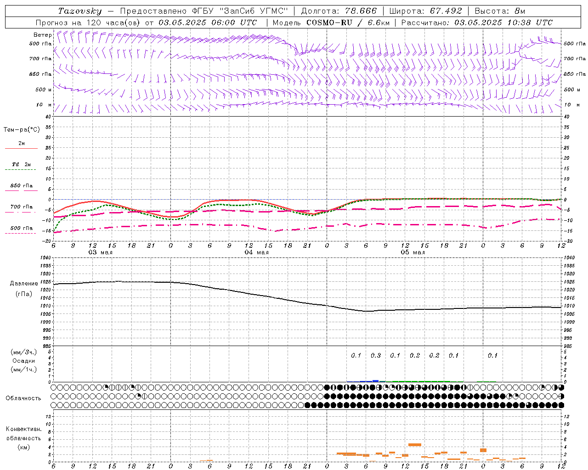The height and width of the screenshot is (470, 588).
Task: Click the '700 гПа' entry in temperature legend
Action: [22, 207]
